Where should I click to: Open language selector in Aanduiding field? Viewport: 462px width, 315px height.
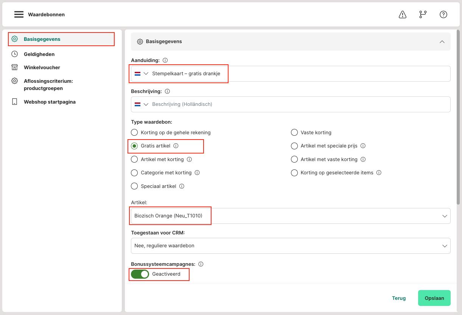click(x=142, y=74)
